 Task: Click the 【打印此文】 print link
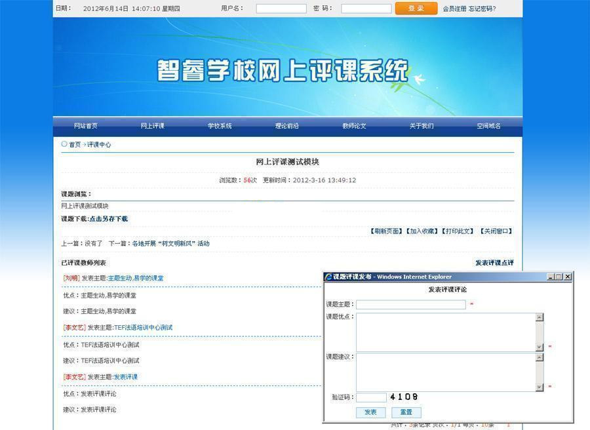457,231
